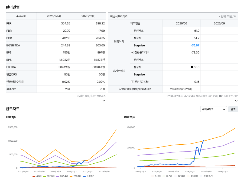Viewport: 243px width, 181px height.
Task: Click the 어닝서프라이즈 table title
Action: coord(119,16)
